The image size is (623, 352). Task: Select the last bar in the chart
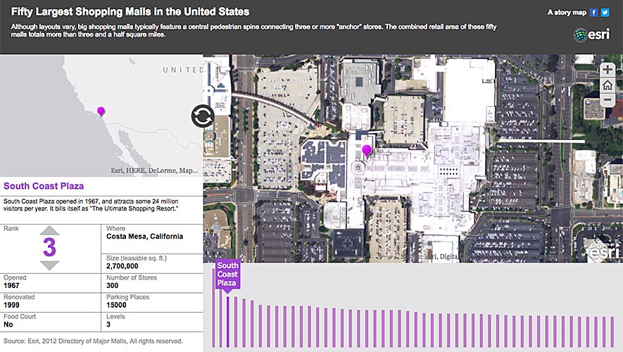pos(612,332)
